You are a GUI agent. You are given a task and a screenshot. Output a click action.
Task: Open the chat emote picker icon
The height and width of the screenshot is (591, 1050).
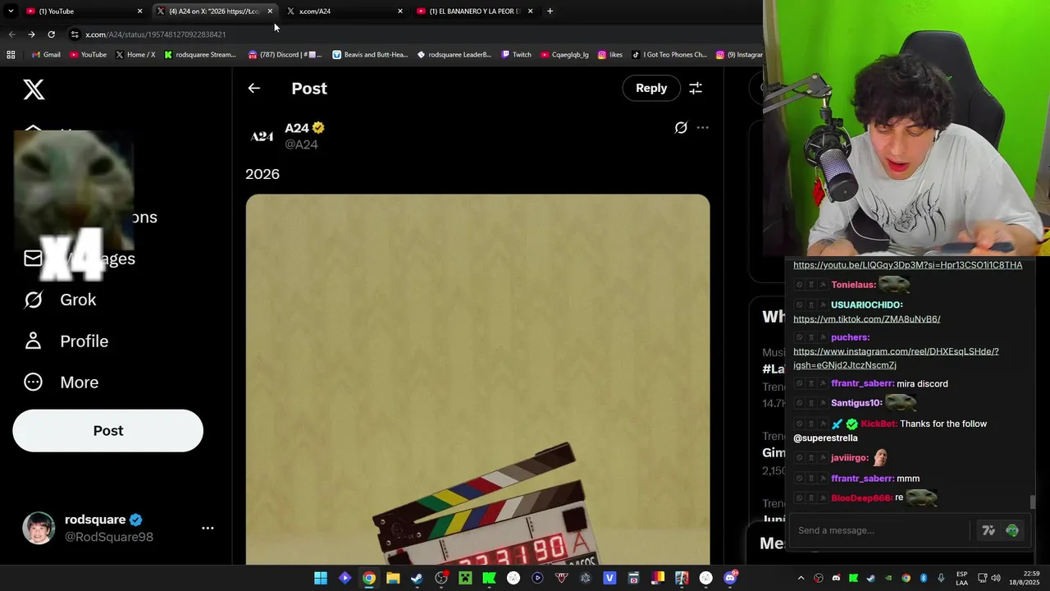coord(1012,531)
